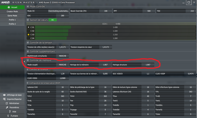This screenshot has height=118, width=197.
Task: Click Trtp value 14
Action: point(105,105)
